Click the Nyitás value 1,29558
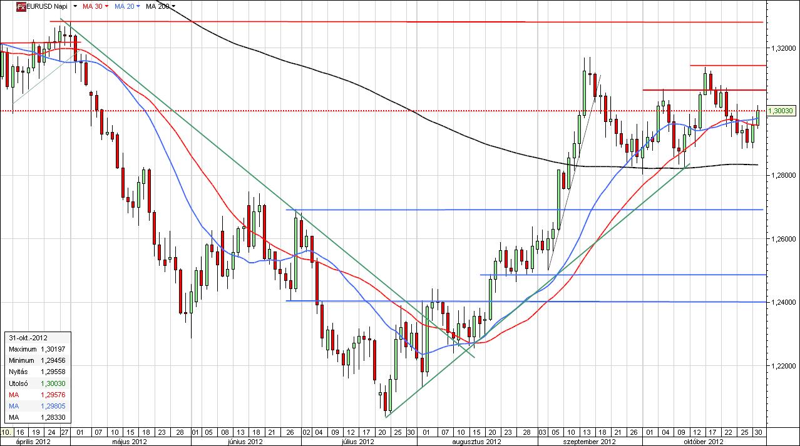Viewport: 800px width, 446px height. click(x=53, y=371)
